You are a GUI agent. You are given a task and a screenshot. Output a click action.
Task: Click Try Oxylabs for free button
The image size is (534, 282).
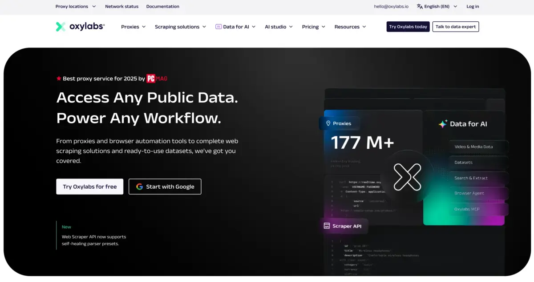pyautogui.click(x=90, y=187)
